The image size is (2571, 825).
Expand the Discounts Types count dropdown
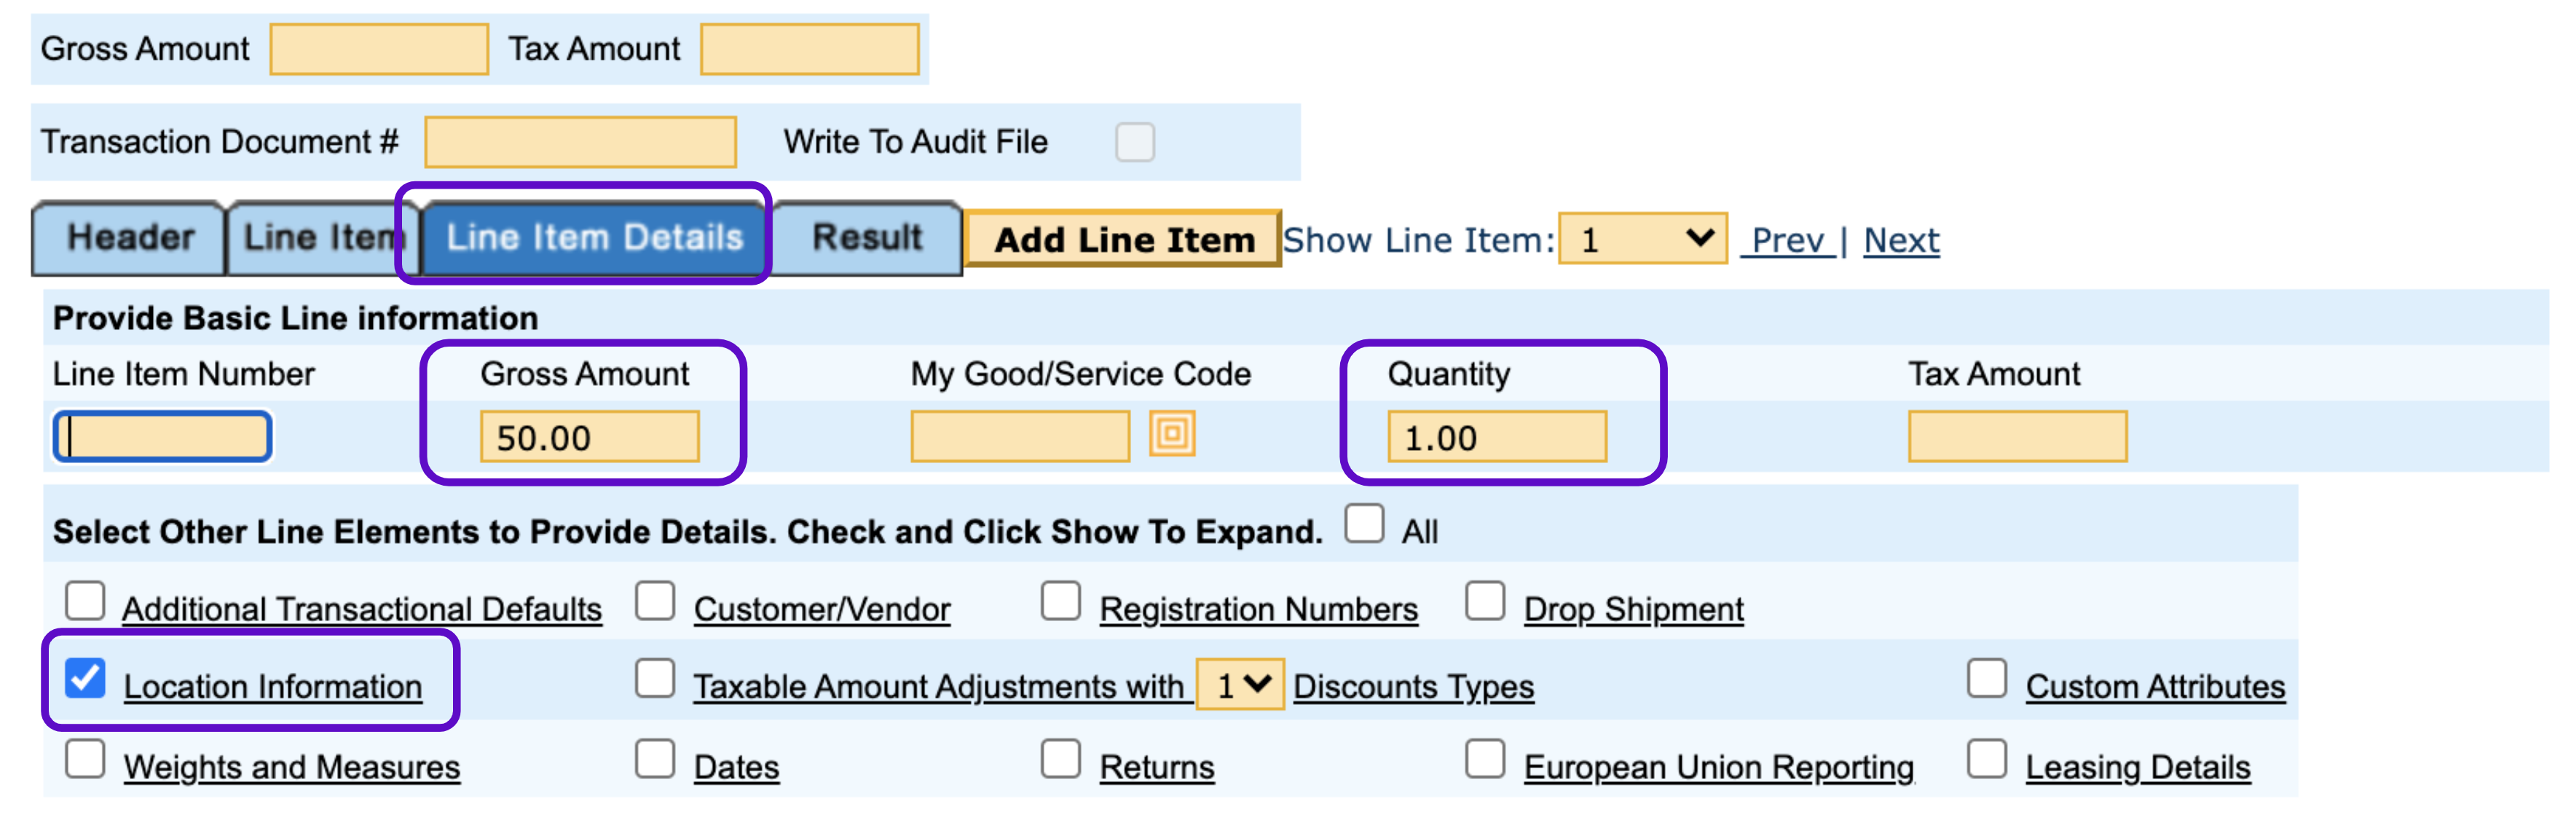click(1239, 685)
